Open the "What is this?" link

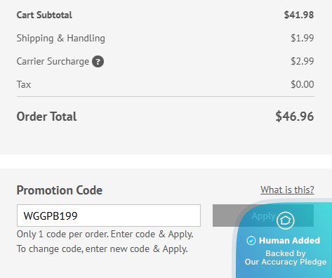(287, 190)
